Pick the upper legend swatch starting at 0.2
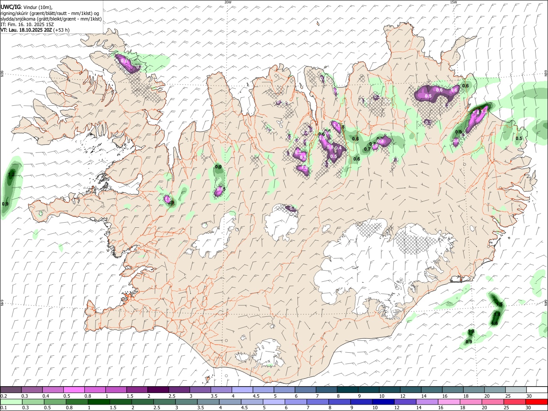The width and height of the screenshot is (548, 411). coord(11,390)
